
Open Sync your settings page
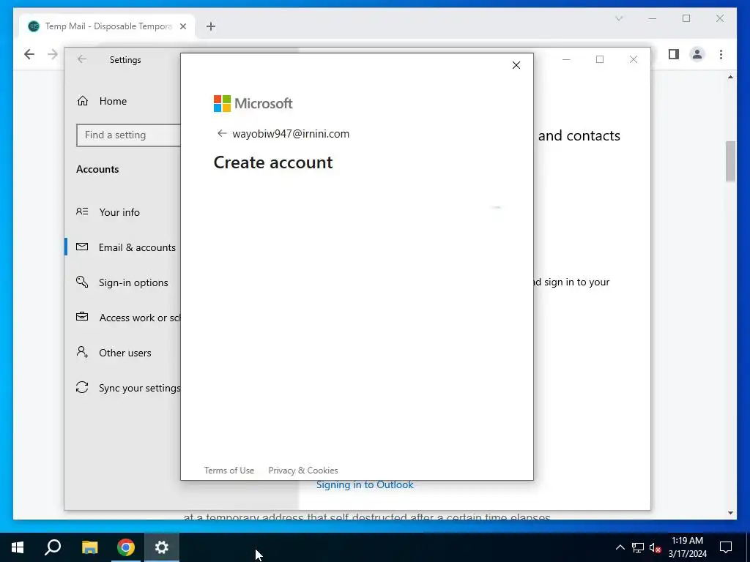pyautogui.click(x=122, y=388)
